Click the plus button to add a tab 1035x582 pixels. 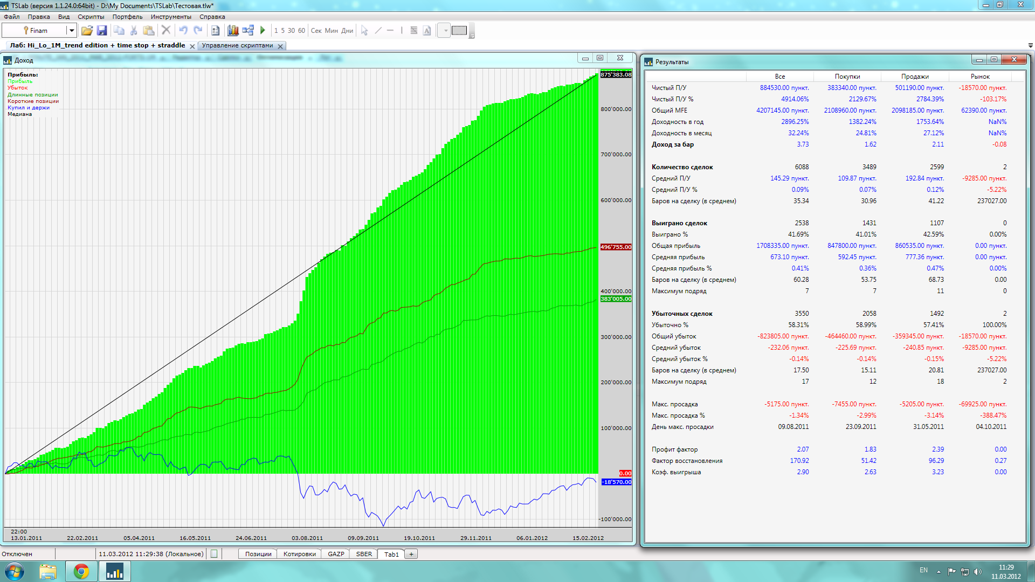click(x=411, y=554)
